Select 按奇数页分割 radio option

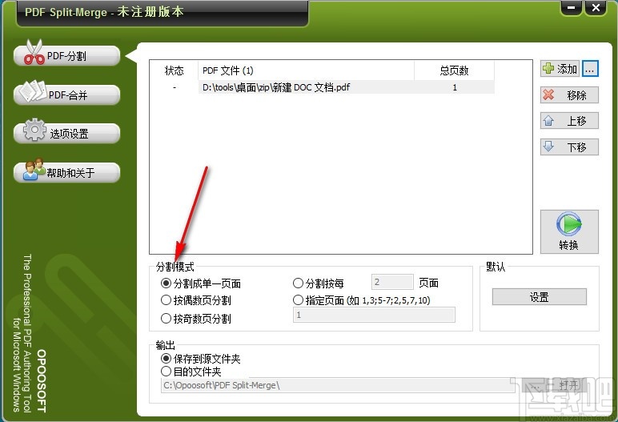196,318
